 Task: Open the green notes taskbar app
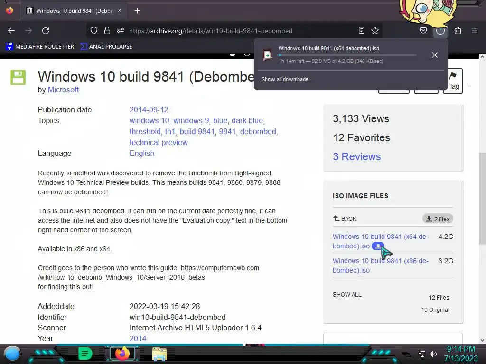click(x=85, y=354)
